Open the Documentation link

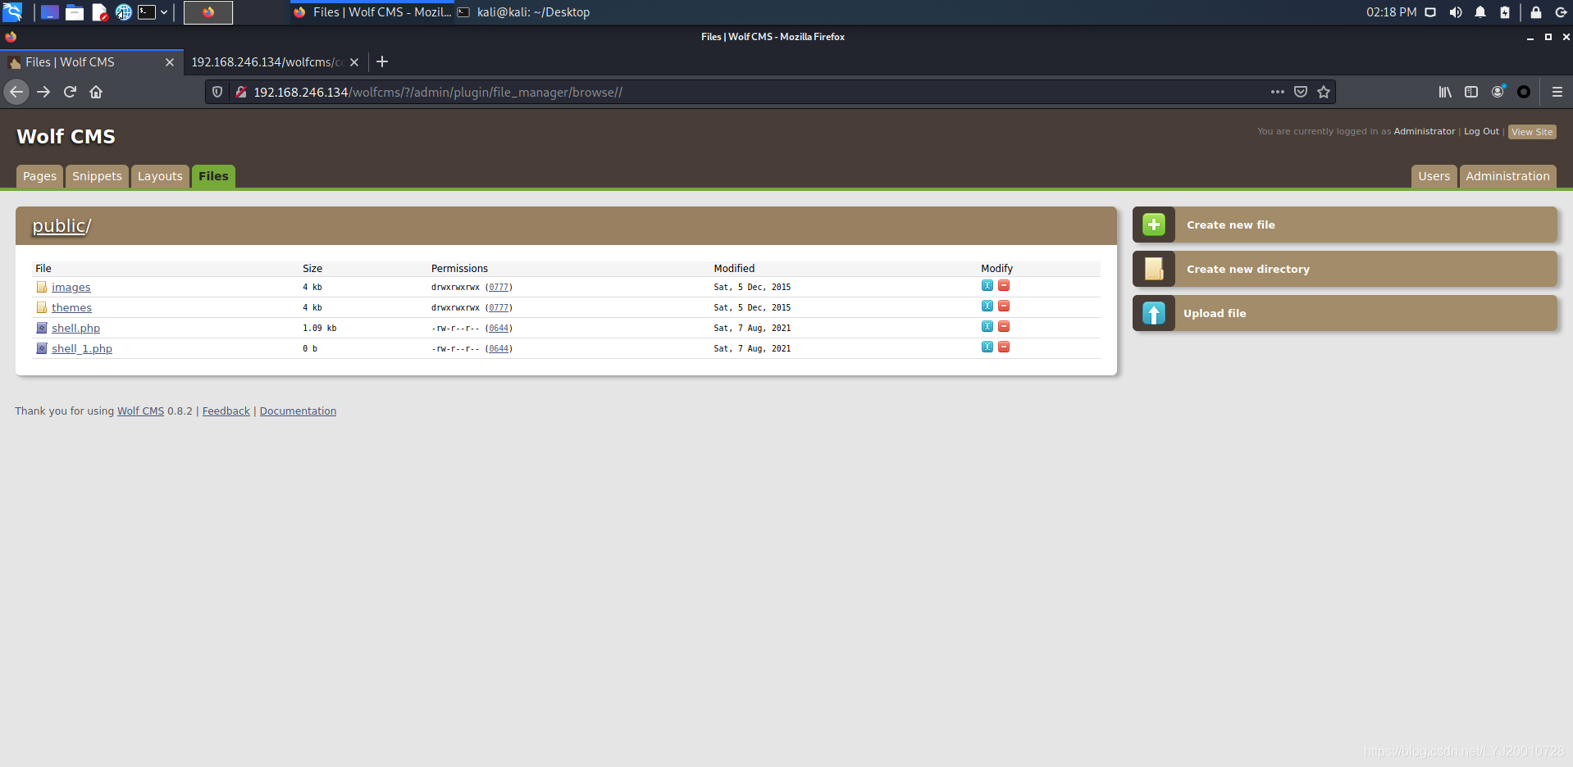pyautogui.click(x=298, y=411)
